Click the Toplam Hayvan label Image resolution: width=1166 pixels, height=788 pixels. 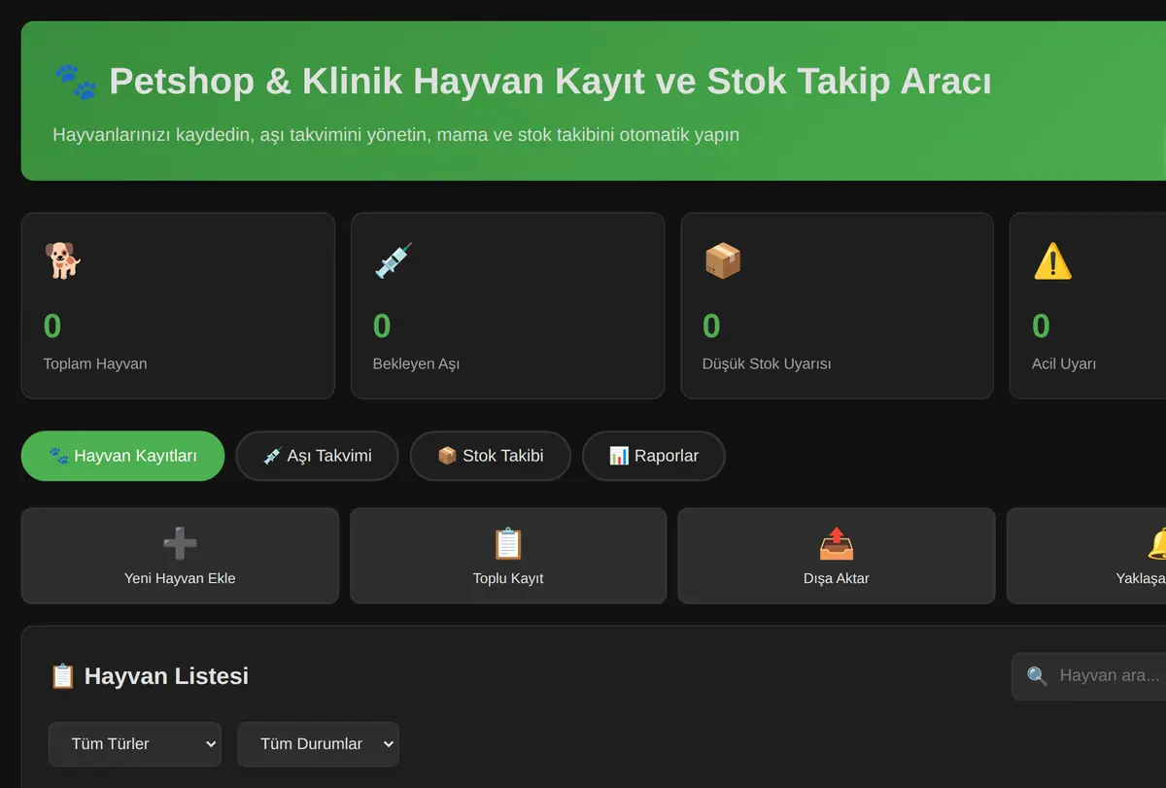click(95, 364)
